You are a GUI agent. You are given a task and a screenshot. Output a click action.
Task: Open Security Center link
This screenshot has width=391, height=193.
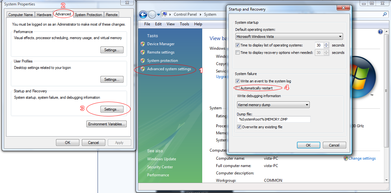coord(160,167)
